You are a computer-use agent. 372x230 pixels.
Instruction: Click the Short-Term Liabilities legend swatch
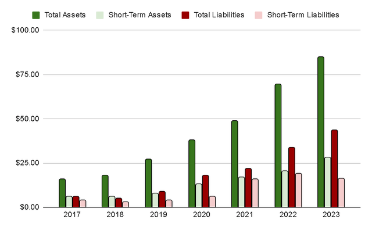pyautogui.click(x=259, y=15)
